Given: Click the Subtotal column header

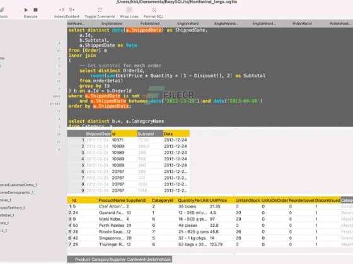Looking at the screenshot, I should pyautogui.click(x=150, y=134).
